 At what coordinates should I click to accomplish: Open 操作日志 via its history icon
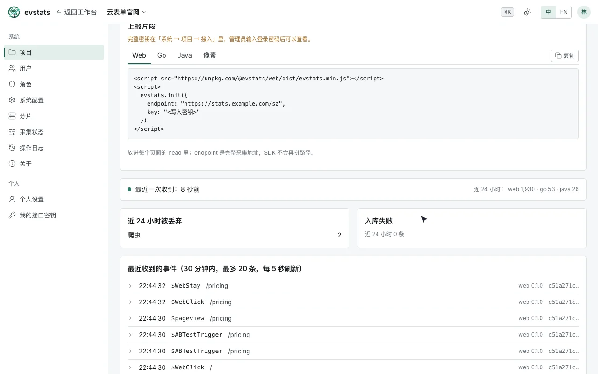point(12,148)
